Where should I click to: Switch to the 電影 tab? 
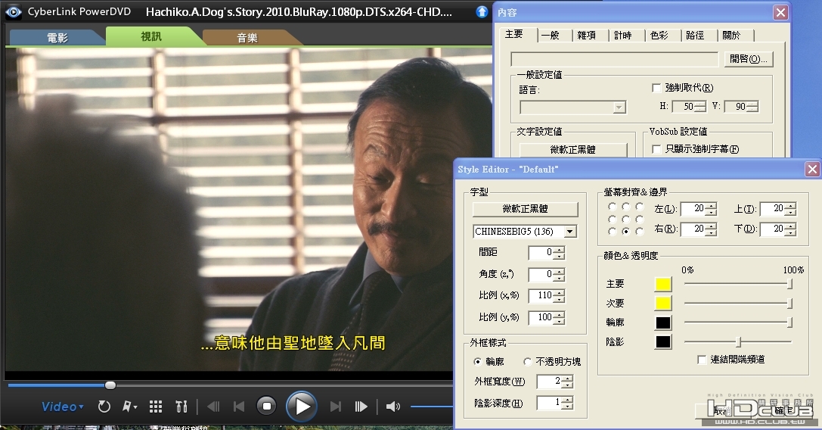coord(57,37)
